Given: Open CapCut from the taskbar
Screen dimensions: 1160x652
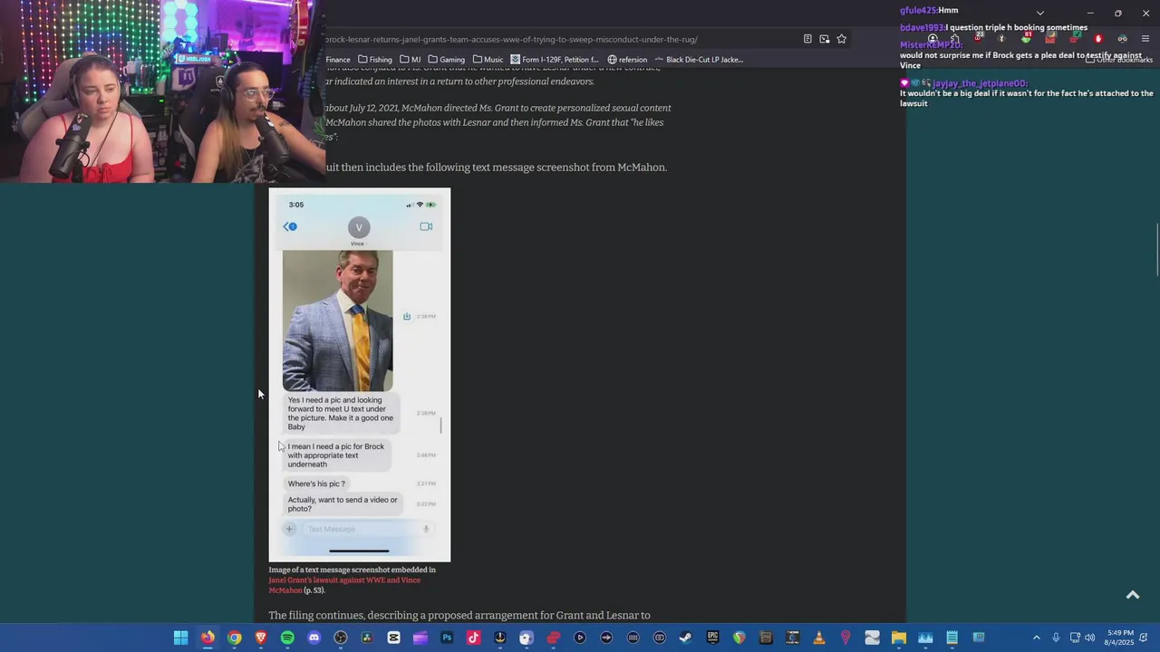Looking at the screenshot, I should coord(393,638).
